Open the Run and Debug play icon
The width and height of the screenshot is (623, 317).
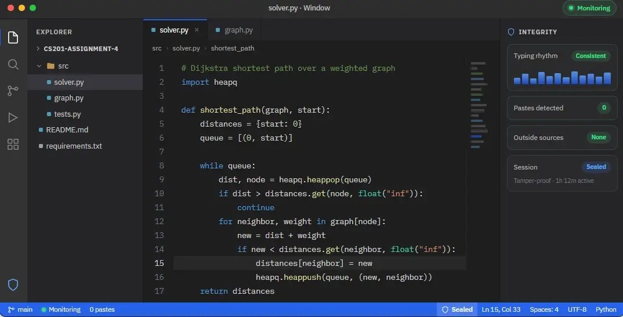coord(13,117)
